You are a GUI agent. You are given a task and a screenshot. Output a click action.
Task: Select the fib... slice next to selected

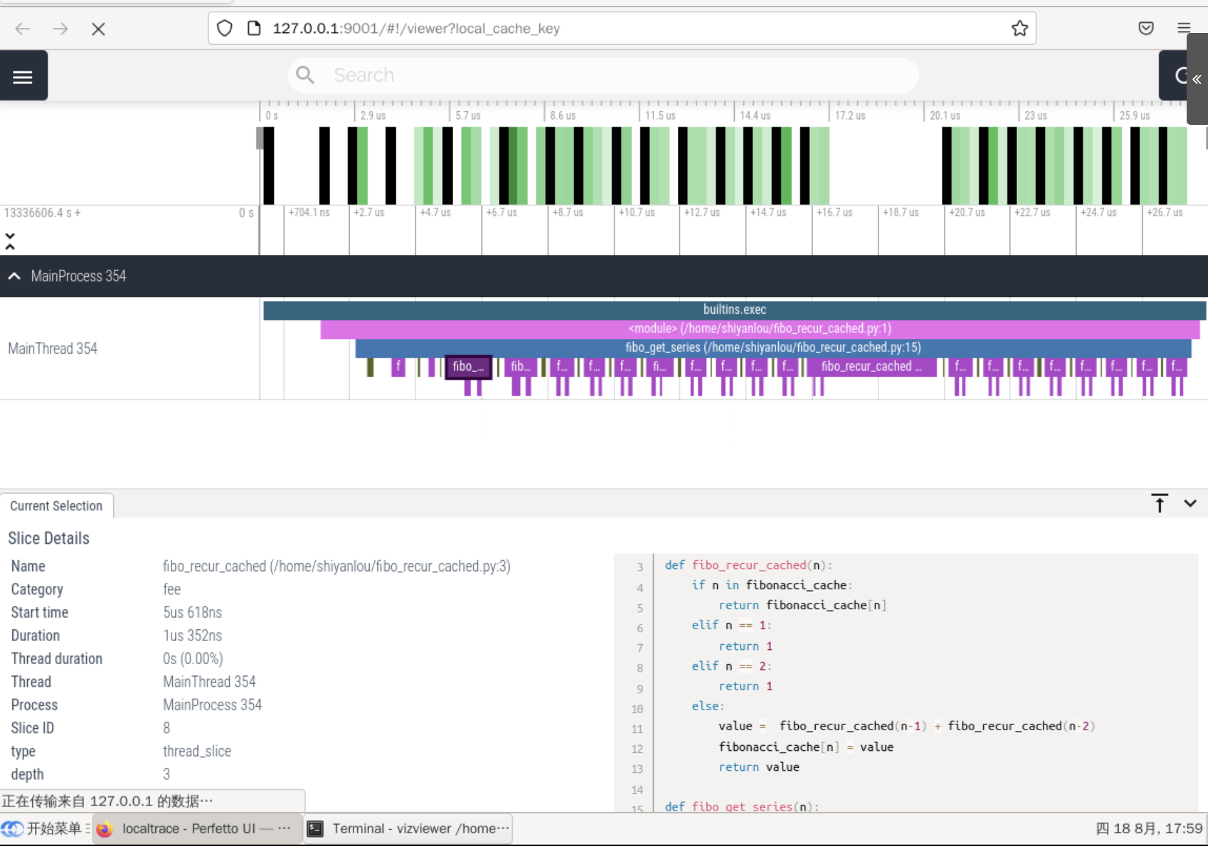click(520, 367)
